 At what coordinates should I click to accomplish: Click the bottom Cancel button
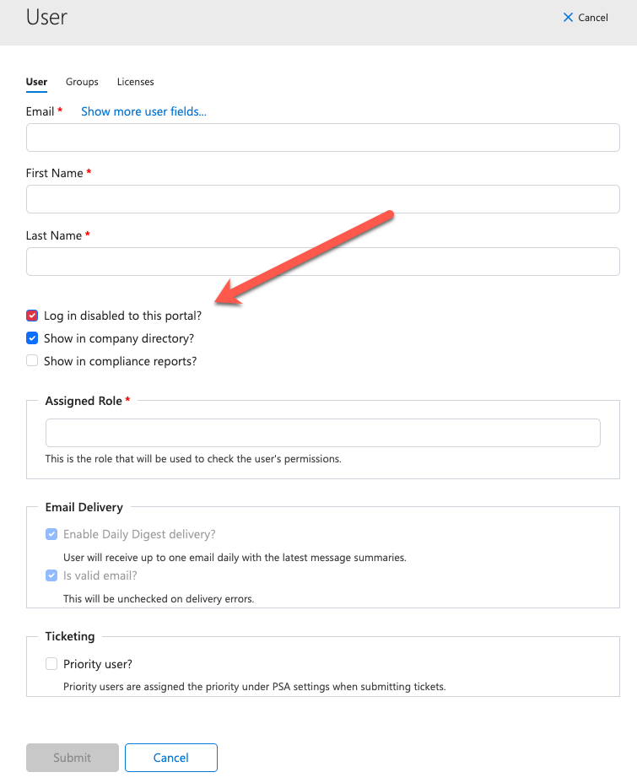tap(171, 758)
